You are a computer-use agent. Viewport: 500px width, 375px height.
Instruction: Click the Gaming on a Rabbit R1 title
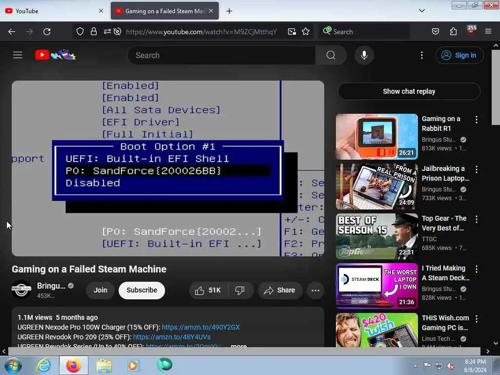click(441, 124)
